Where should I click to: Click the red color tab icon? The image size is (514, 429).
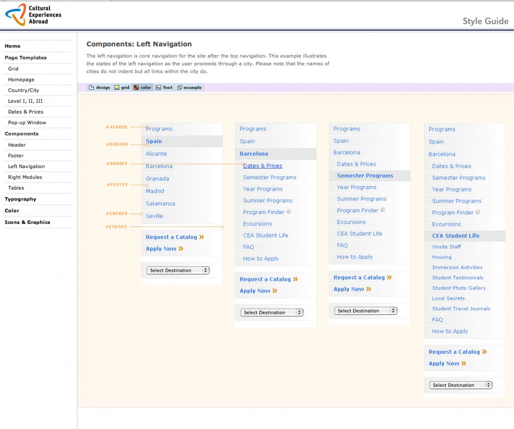pos(135,88)
